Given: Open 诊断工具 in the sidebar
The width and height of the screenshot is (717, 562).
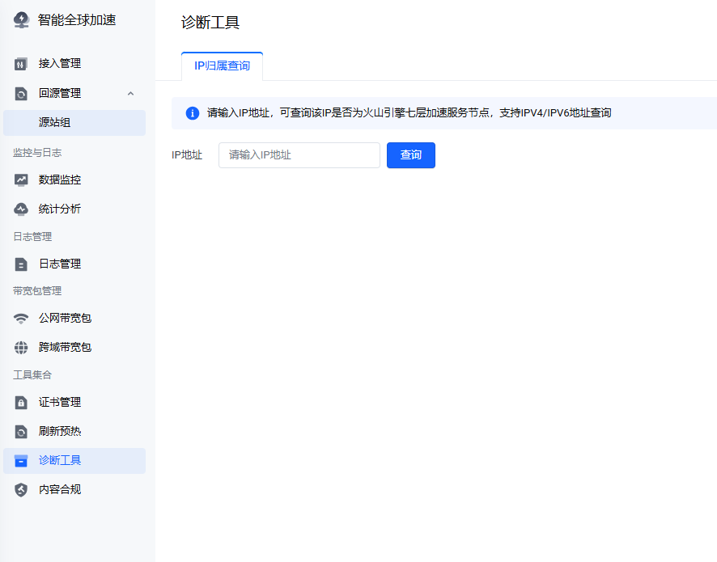Looking at the screenshot, I should pos(60,461).
